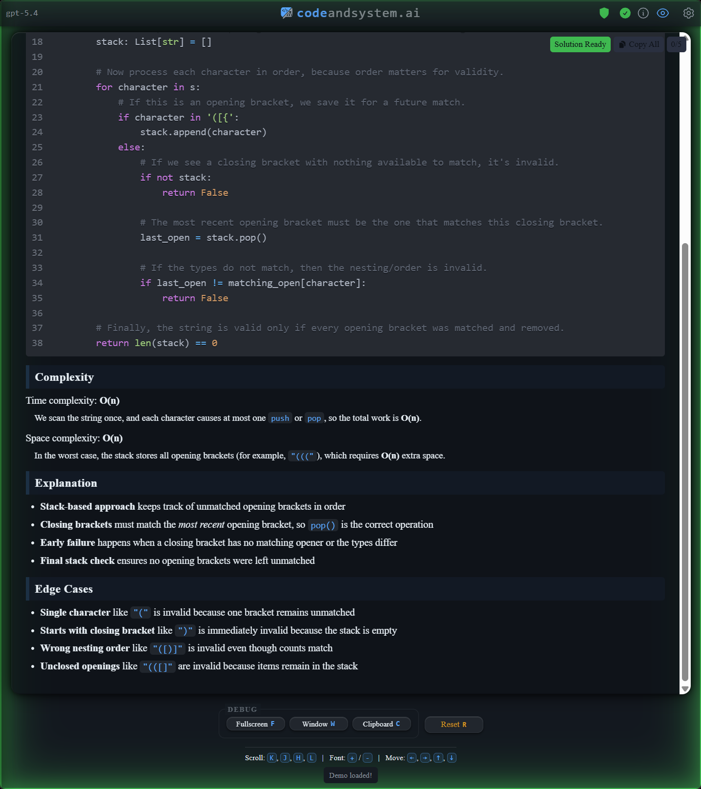
Task: Click the Move left arrow key
Action: tap(412, 758)
